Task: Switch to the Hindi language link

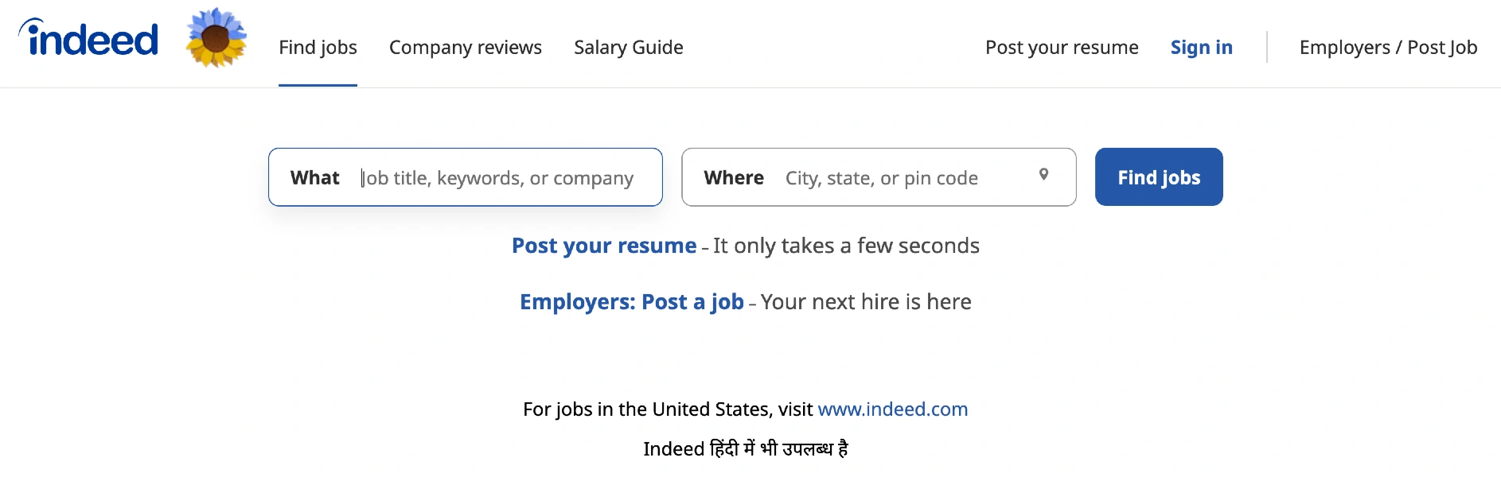Action: pyautogui.click(x=746, y=449)
